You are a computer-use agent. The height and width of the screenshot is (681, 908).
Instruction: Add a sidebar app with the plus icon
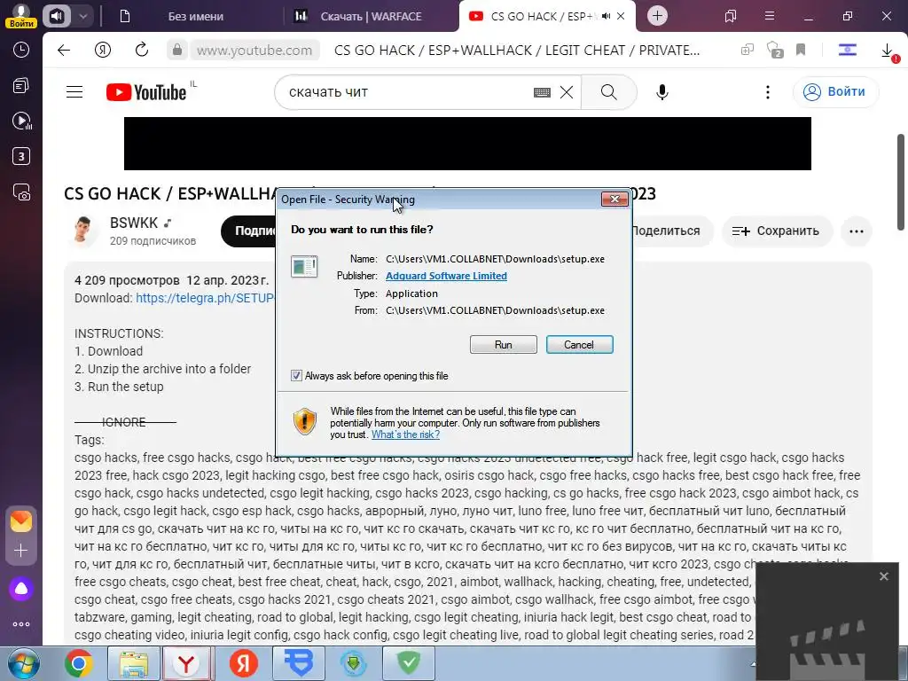21,550
